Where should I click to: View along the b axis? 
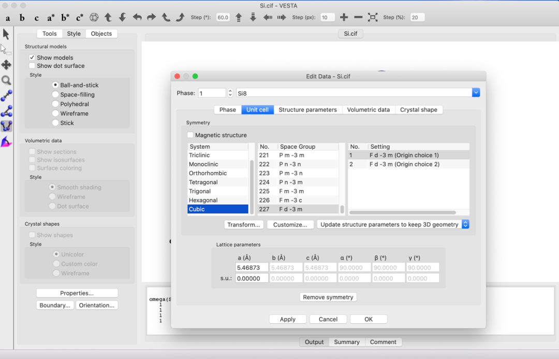22,18
